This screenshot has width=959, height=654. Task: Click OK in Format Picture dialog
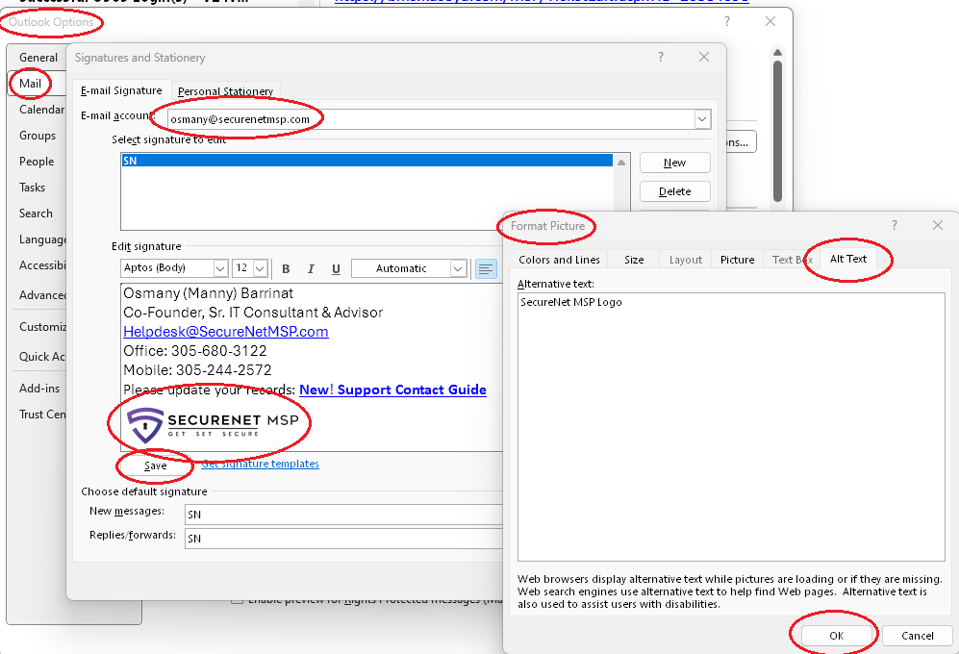(836, 636)
